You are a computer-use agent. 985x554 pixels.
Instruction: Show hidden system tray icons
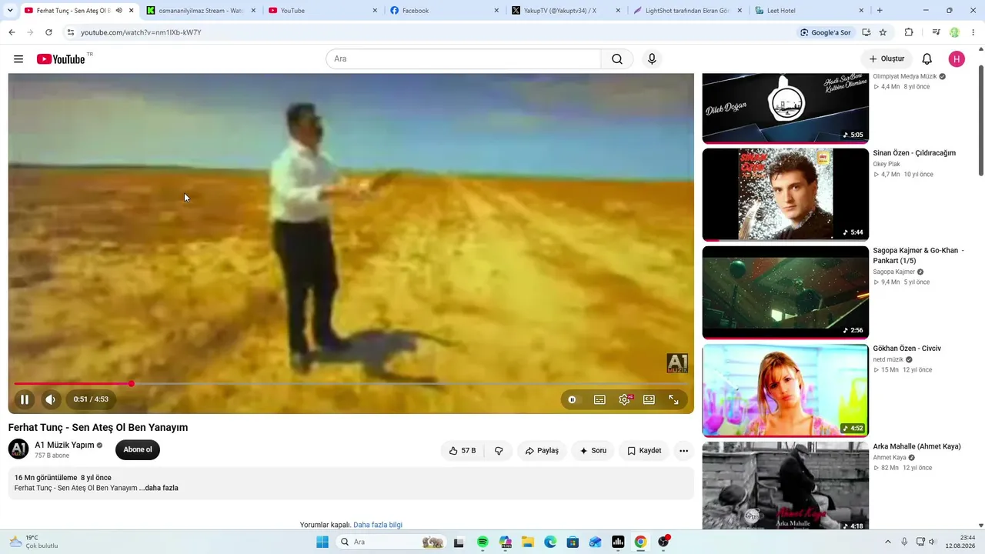click(887, 542)
